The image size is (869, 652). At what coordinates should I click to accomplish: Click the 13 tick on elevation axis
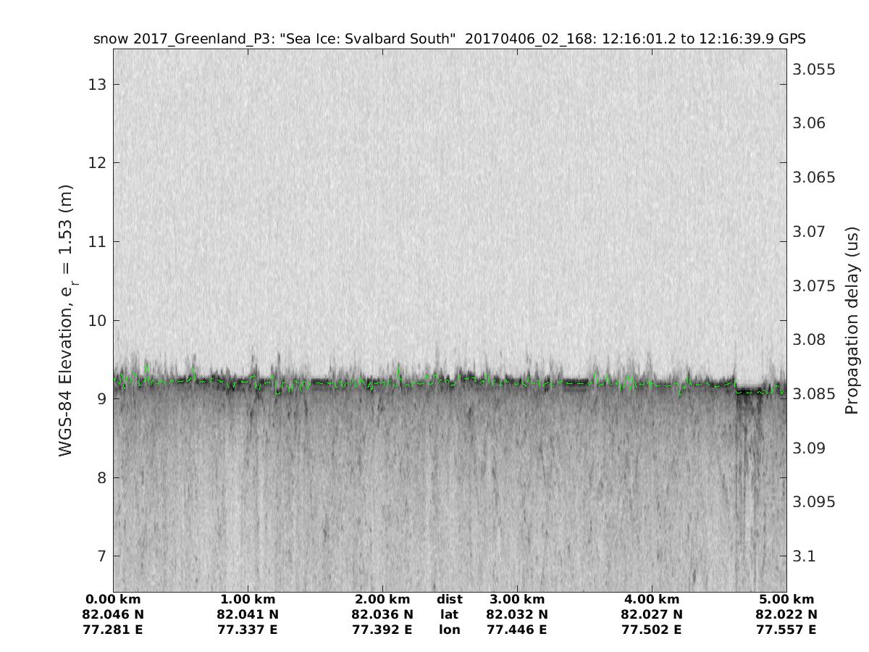(98, 84)
